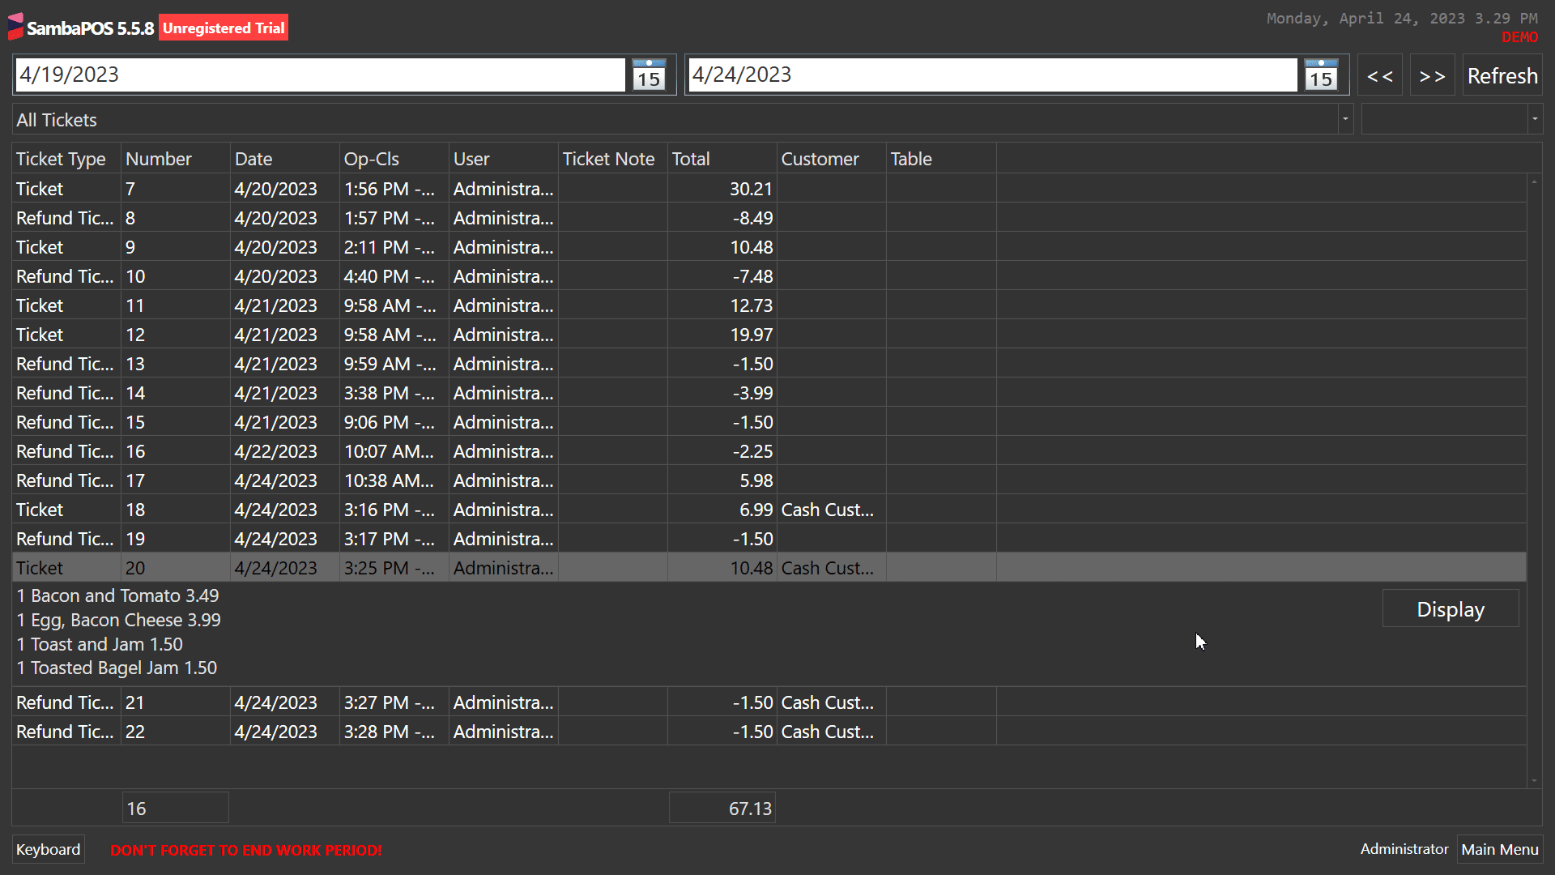This screenshot has height=875, width=1555.
Task: Click the navigate forward (>>) icon
Action: [x=1432, y=75]
